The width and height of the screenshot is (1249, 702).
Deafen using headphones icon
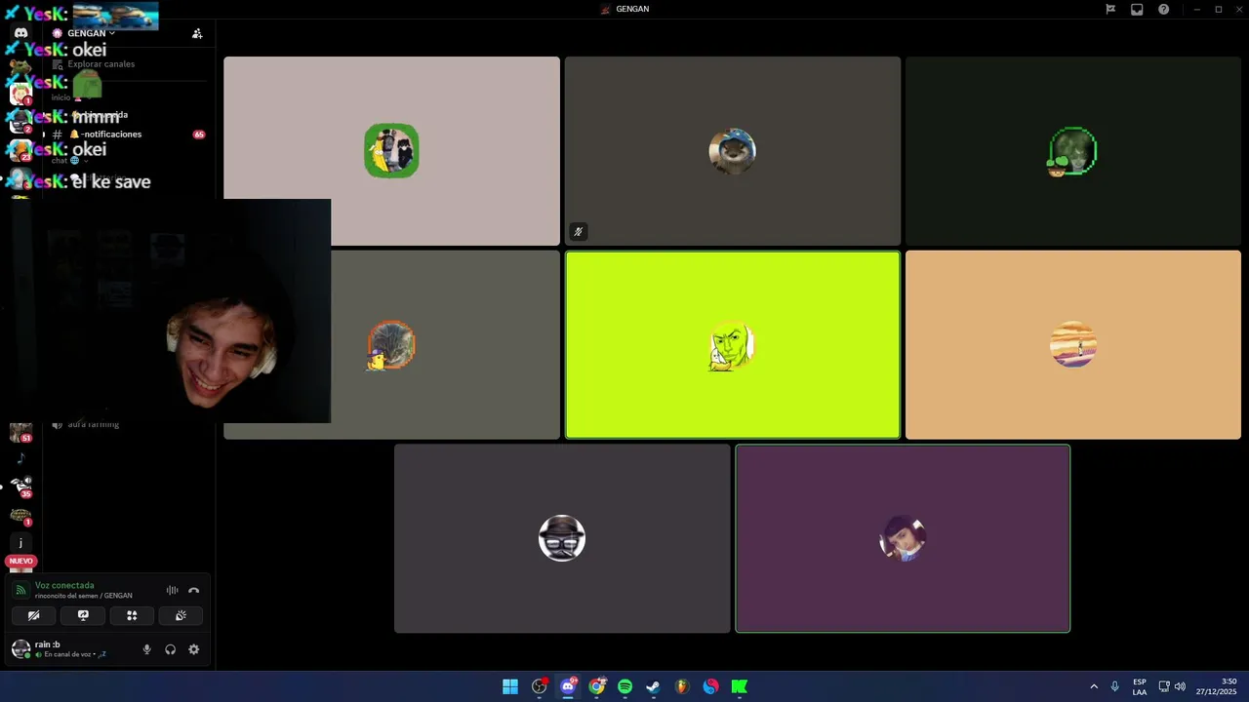171,649
